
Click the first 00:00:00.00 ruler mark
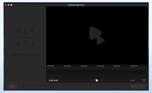(51, 66)
